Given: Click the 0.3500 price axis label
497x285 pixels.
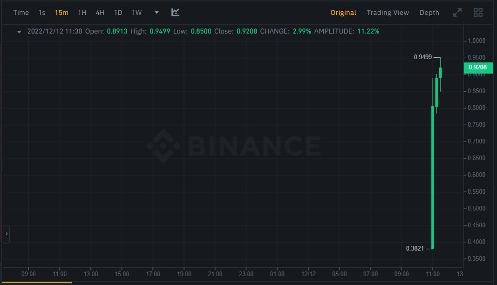Looking at the screenshot, I should 477,259.
